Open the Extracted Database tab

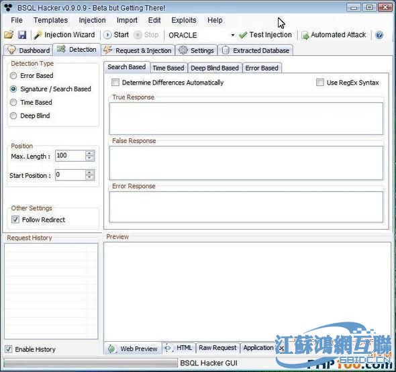pyautogui.click(x=255, y=50)
